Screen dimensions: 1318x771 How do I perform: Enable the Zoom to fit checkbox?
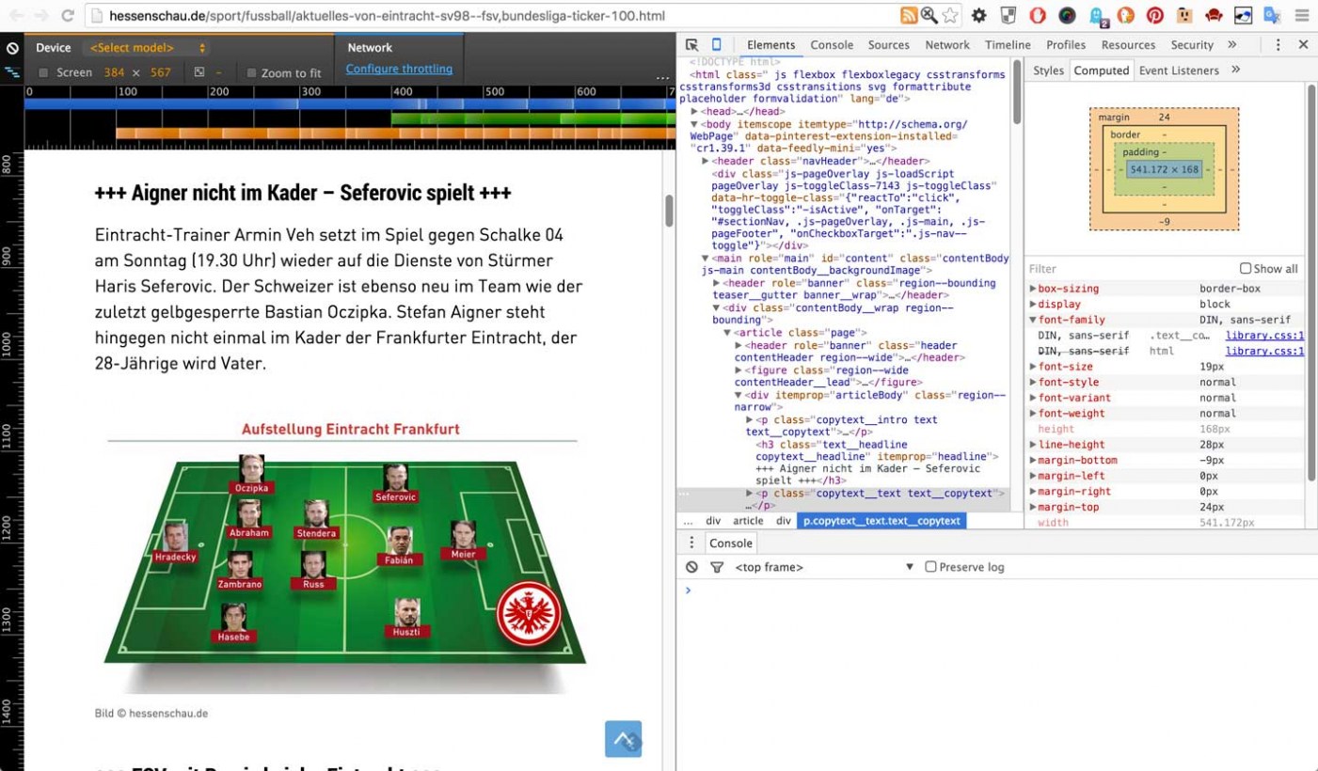[x=251, y=72]
